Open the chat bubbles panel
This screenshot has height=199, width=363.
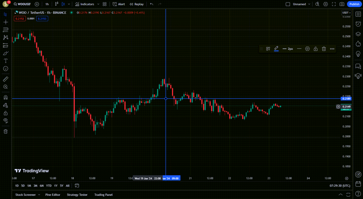click(358, 66)
